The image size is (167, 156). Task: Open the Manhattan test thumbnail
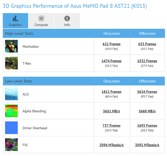tap(11, 46)
